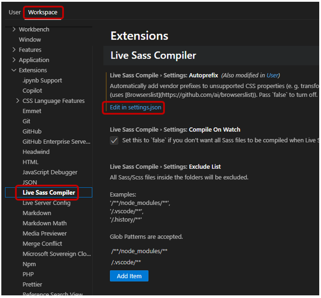Select the Workbench tree label
The image size is (321, 298).
coord(34,29)
